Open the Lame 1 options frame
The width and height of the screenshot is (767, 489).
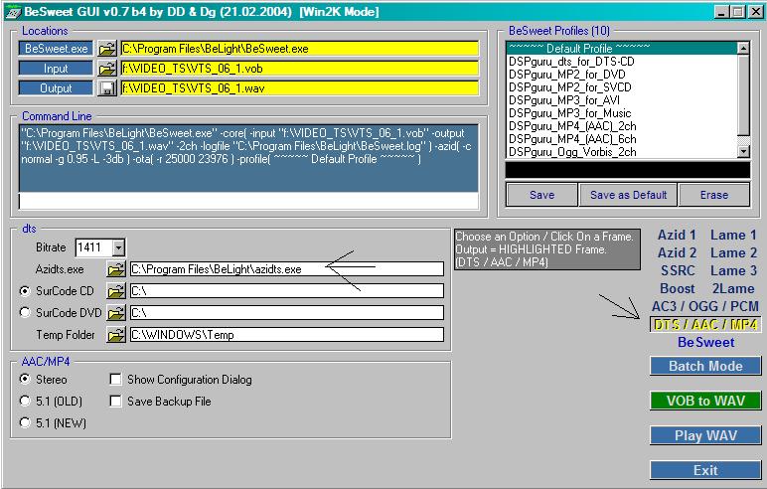[733, 235]
